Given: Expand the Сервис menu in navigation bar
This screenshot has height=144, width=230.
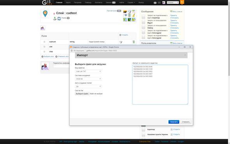Looking at the screenshot, I should [131, 2].
